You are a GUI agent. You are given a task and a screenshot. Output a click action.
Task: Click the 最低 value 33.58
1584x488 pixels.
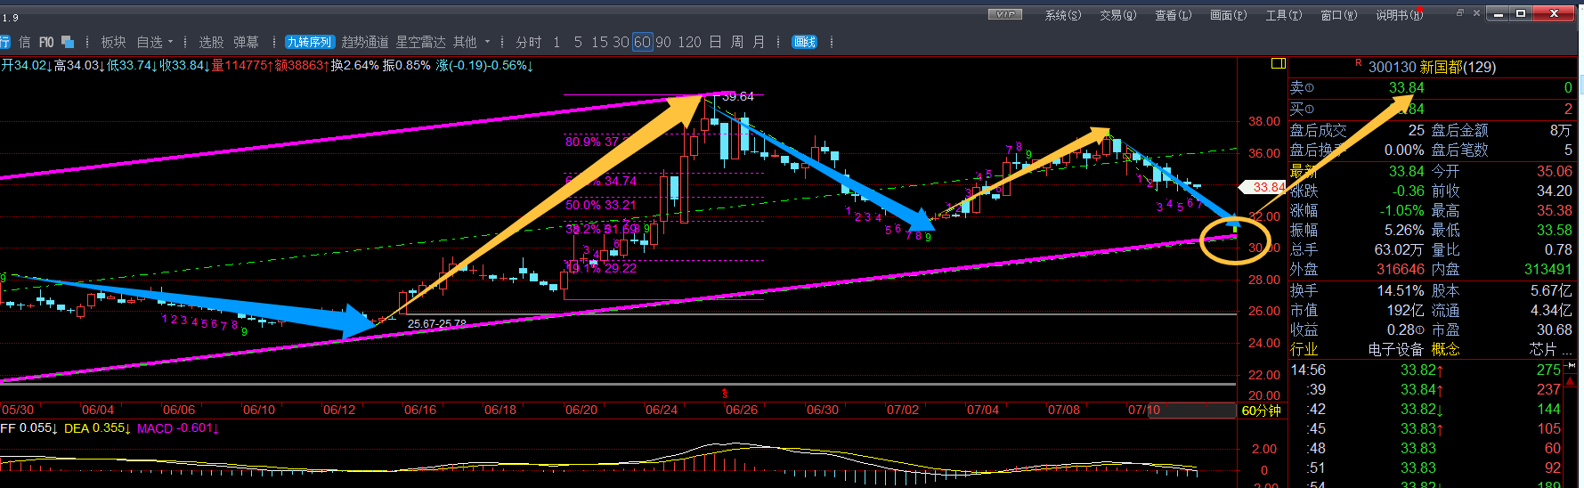[x=1555, y=230]
